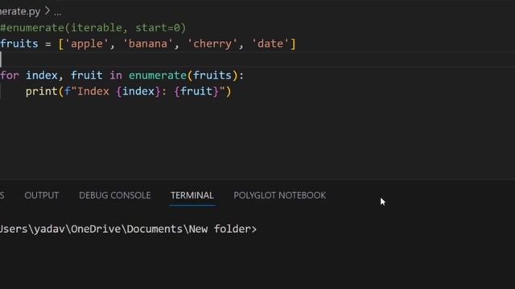Click the 'cherry' string in fruits list

coord(212,44)
